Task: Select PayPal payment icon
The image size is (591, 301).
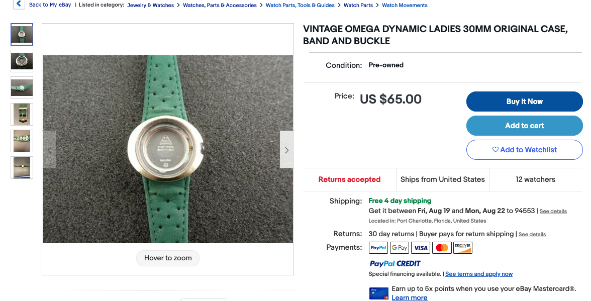Action: (378, 248)
